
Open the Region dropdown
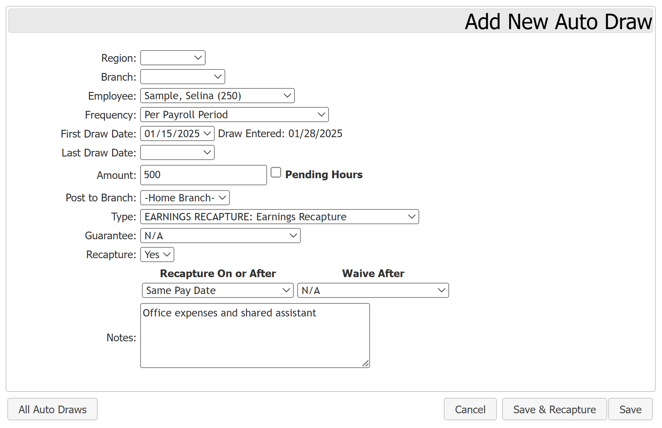173,58
